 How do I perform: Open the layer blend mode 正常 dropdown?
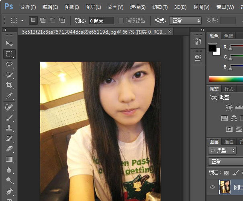pos(226,162)
